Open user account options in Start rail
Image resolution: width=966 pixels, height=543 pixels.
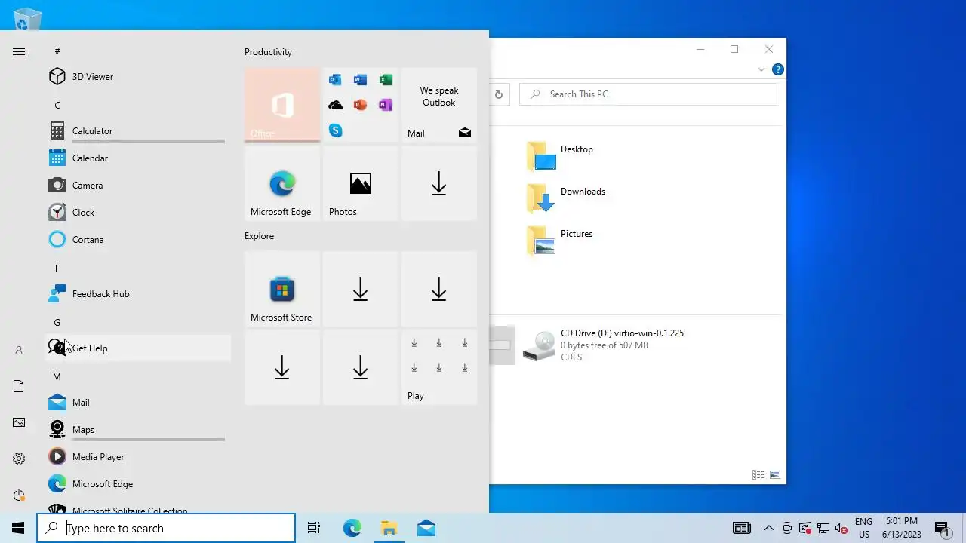pyautogui.click(x=19, y=350)
